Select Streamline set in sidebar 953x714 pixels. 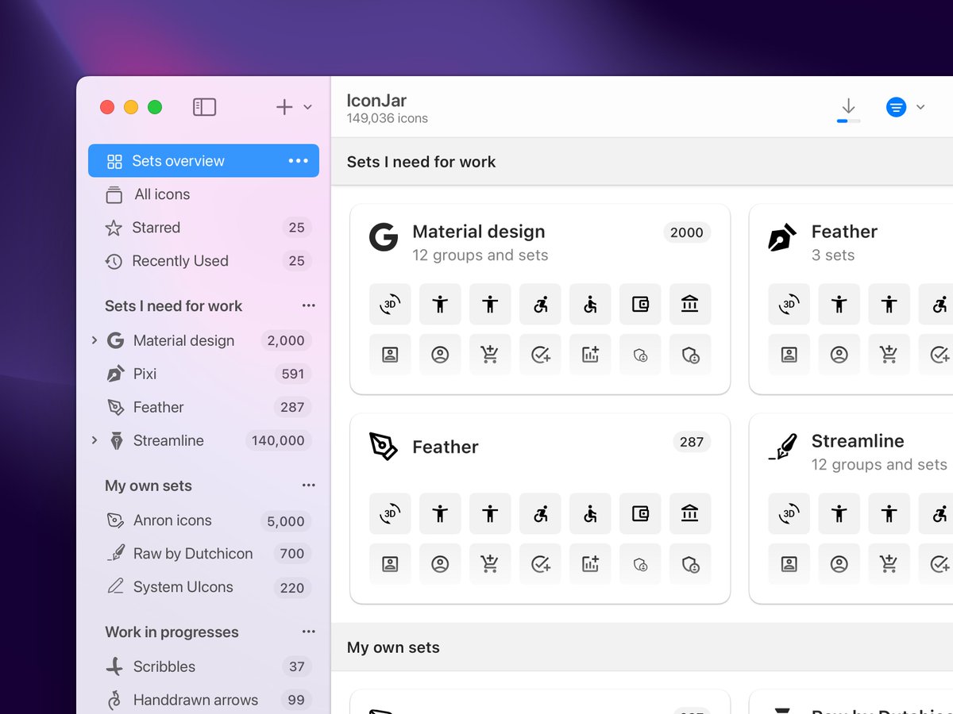pyautogui.click(x=203, y=440)
